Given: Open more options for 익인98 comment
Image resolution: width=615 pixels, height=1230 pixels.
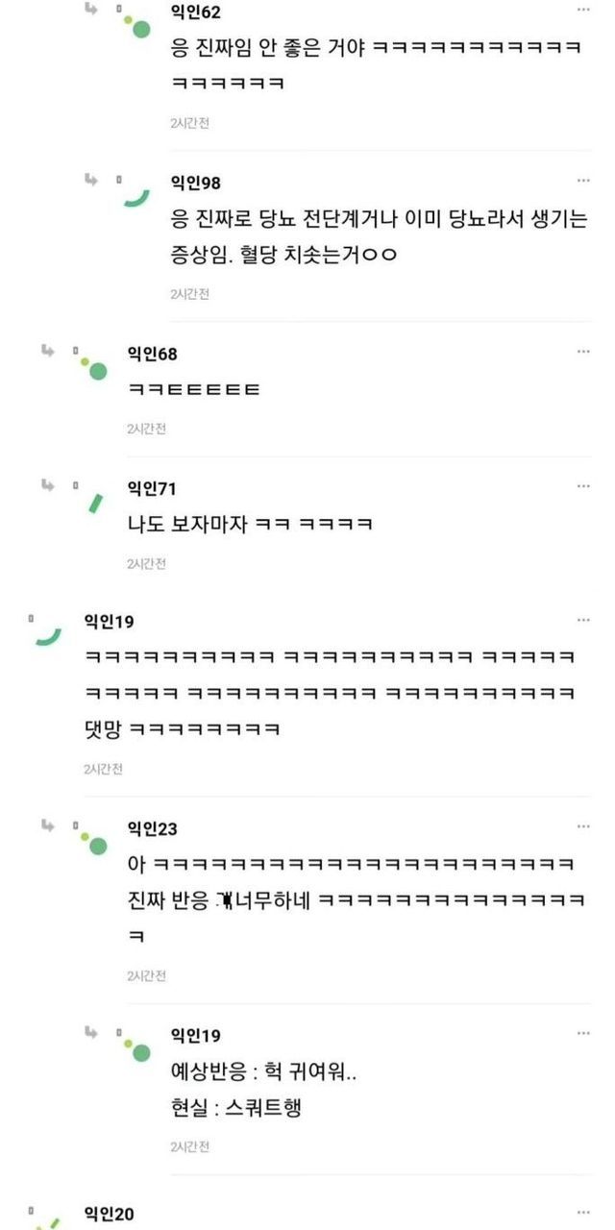Looking at the screenshot, I should pos(583,181).
